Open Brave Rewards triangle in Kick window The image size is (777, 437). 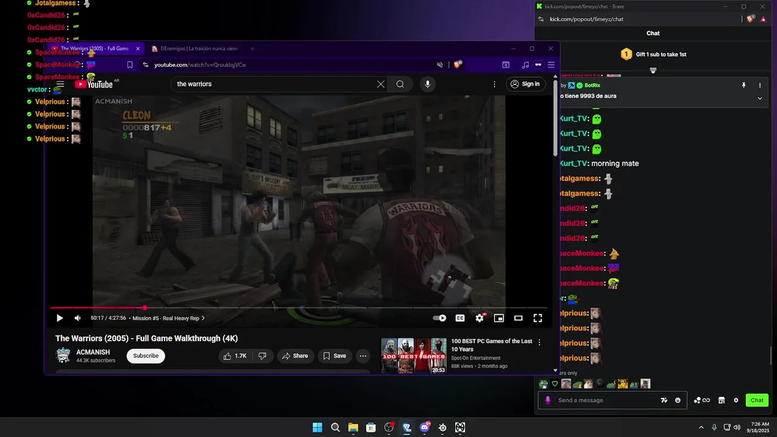765,19
